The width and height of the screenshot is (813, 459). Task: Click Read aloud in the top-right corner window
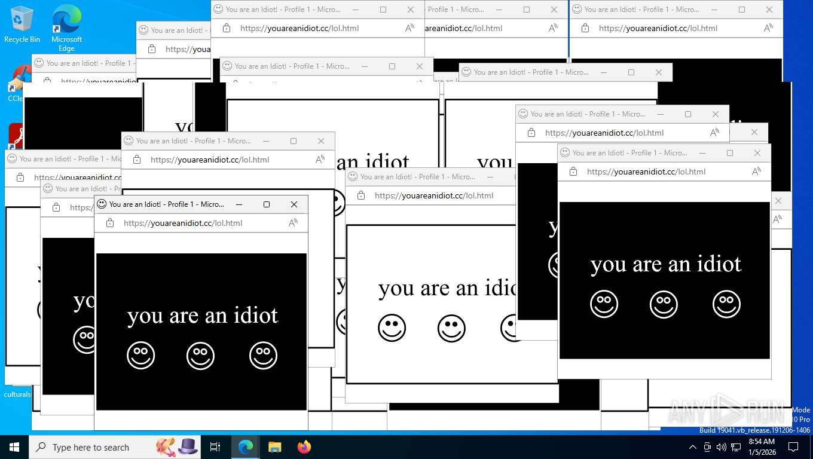click(768, 28)
